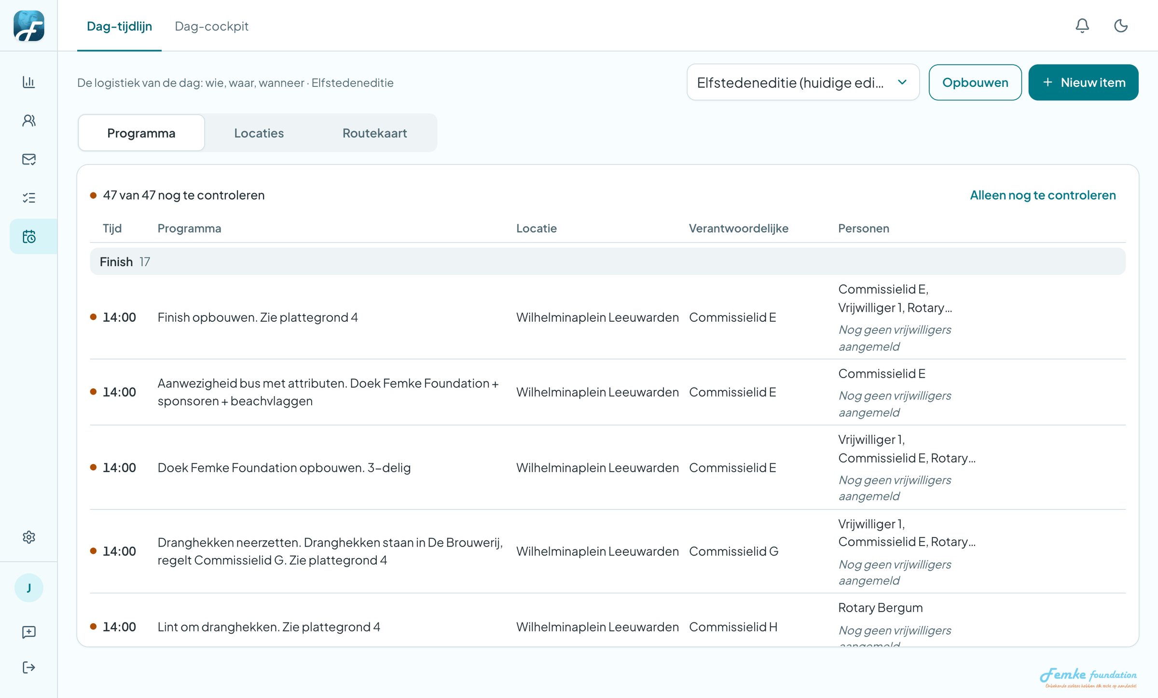1158x698 pixels.
Task: Expand the Elfstedeneditie edition dropdown
Action: tap(803, 82)
